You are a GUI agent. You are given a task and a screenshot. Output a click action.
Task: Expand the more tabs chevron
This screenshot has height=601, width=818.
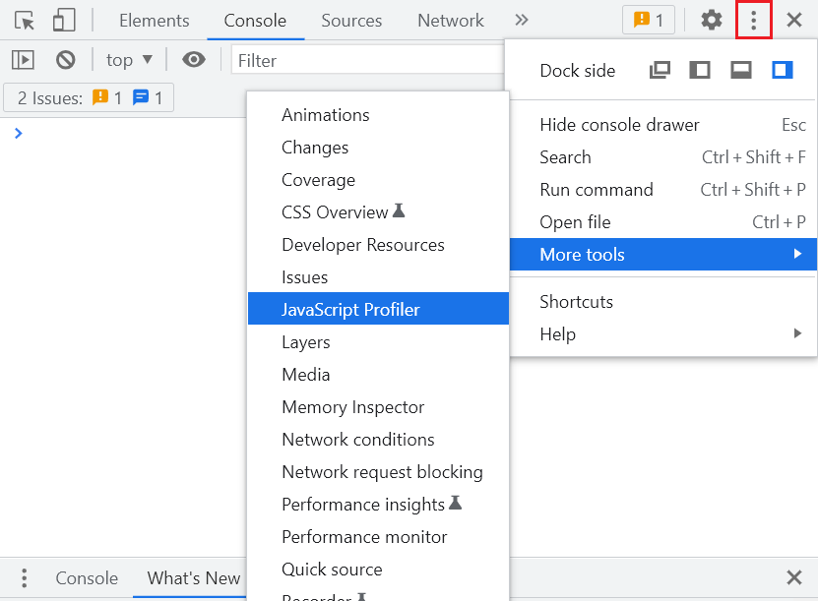(522, 20)
